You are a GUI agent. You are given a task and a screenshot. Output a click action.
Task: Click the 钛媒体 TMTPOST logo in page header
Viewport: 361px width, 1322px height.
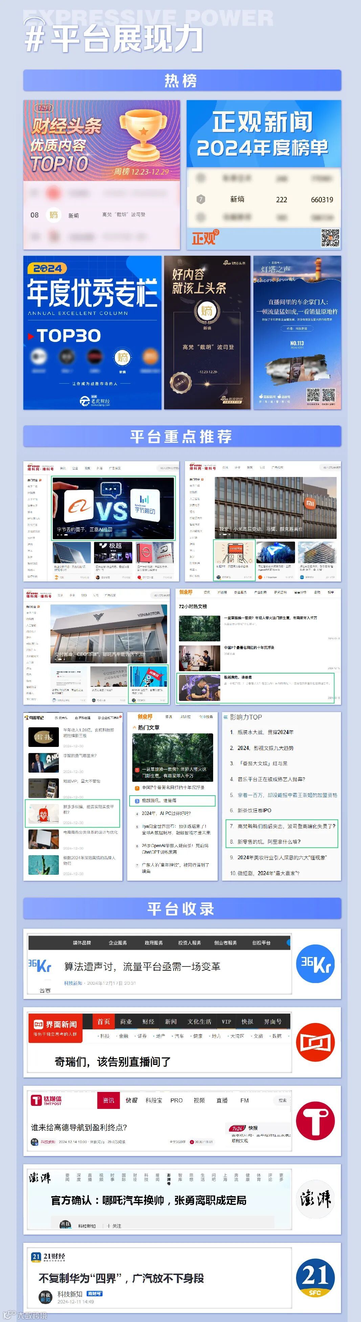[46, 1100]
